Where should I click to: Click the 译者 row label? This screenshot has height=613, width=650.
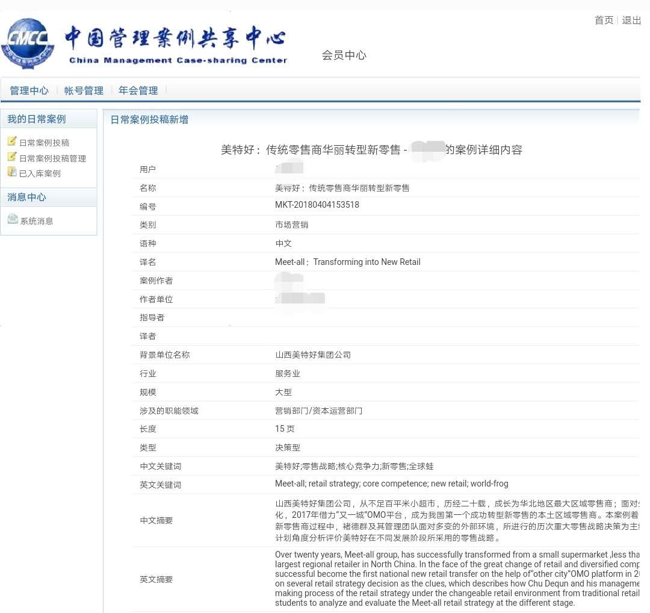pyautogui.click(x=148, y=337)
